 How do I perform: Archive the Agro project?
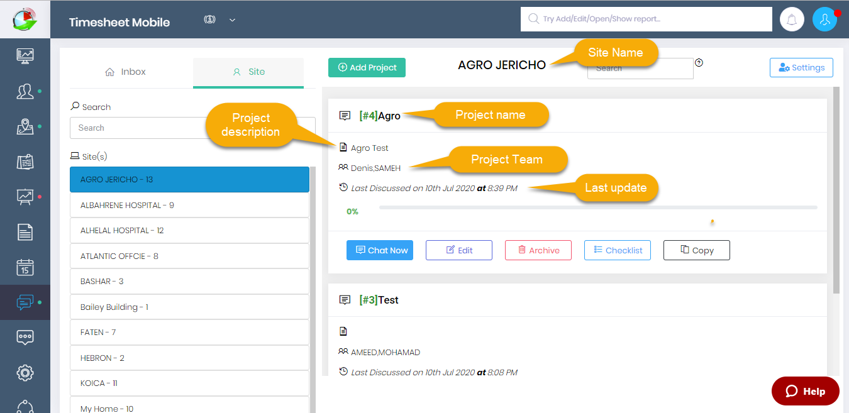click(x=538, y=250)
